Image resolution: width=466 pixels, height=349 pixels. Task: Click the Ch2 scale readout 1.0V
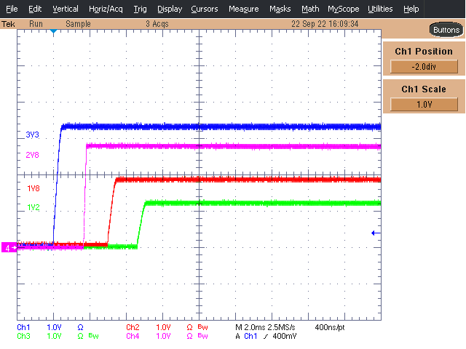pyautogui.click(x=163, y=327)
